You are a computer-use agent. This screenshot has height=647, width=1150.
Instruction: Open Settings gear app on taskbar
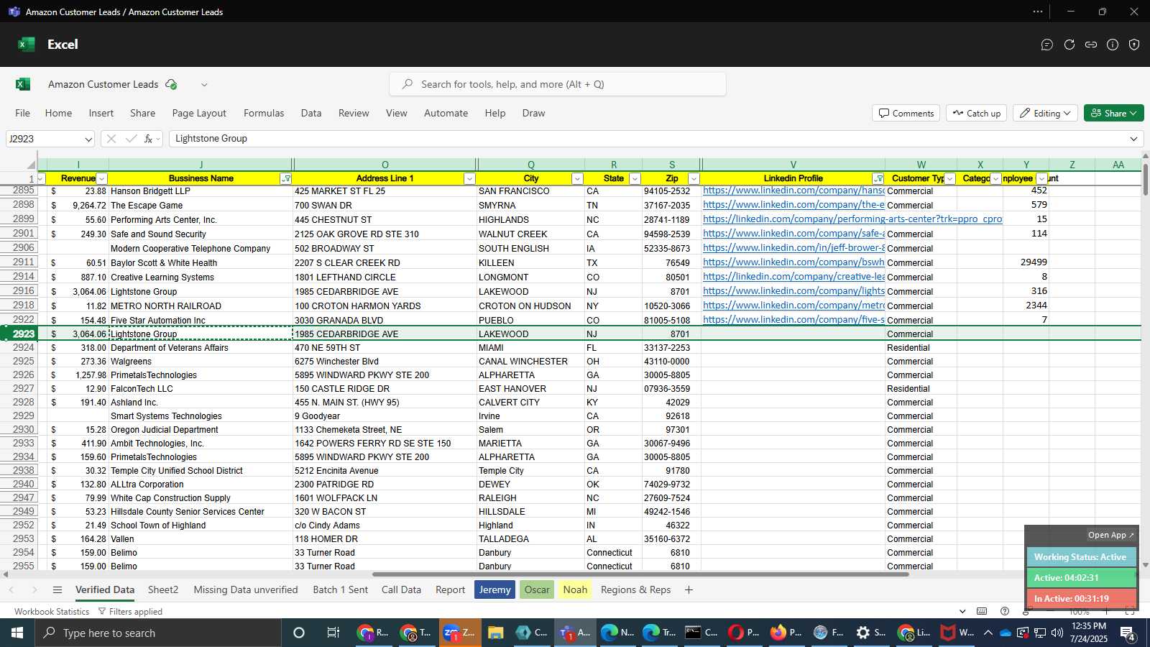coord(870,633)
